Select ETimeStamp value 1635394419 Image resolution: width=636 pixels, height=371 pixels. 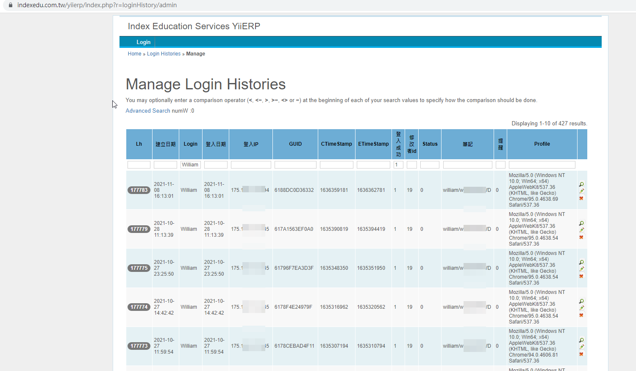[x=371, y=229]
